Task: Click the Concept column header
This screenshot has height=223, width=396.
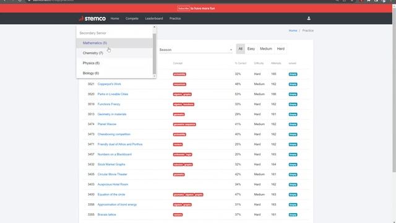Action: 178,63
